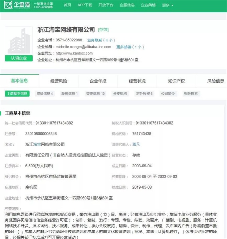Open 开放平台 in the top bar
The width and height of the screenshot is (227, 239).
(106, 5)
